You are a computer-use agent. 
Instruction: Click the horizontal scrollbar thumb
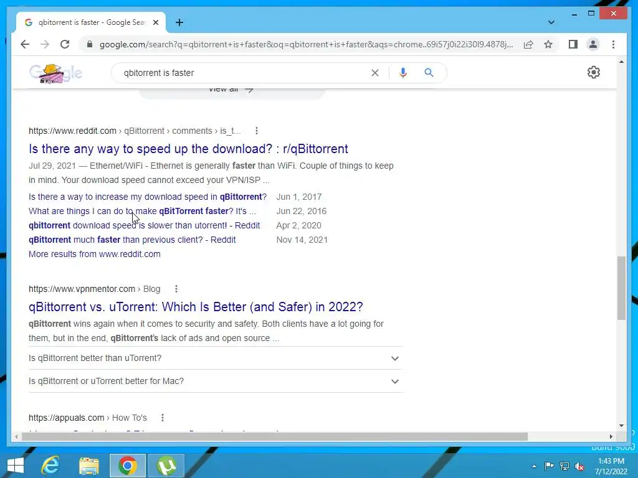[x=274, y=436]
